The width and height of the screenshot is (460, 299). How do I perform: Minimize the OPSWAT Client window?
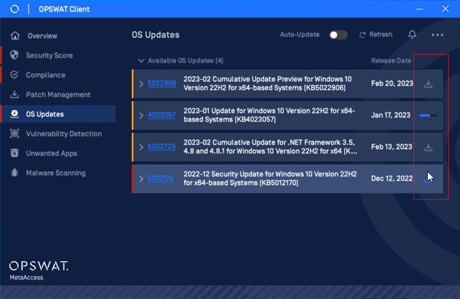click(420, 9)
